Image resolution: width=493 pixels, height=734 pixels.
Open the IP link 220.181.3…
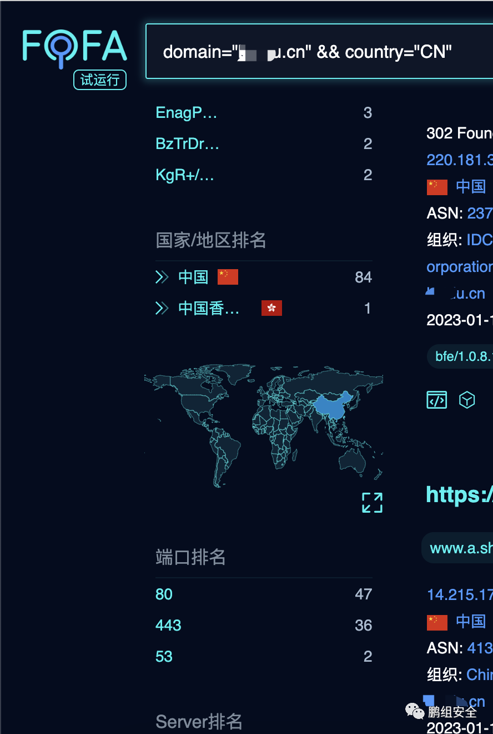460,160
